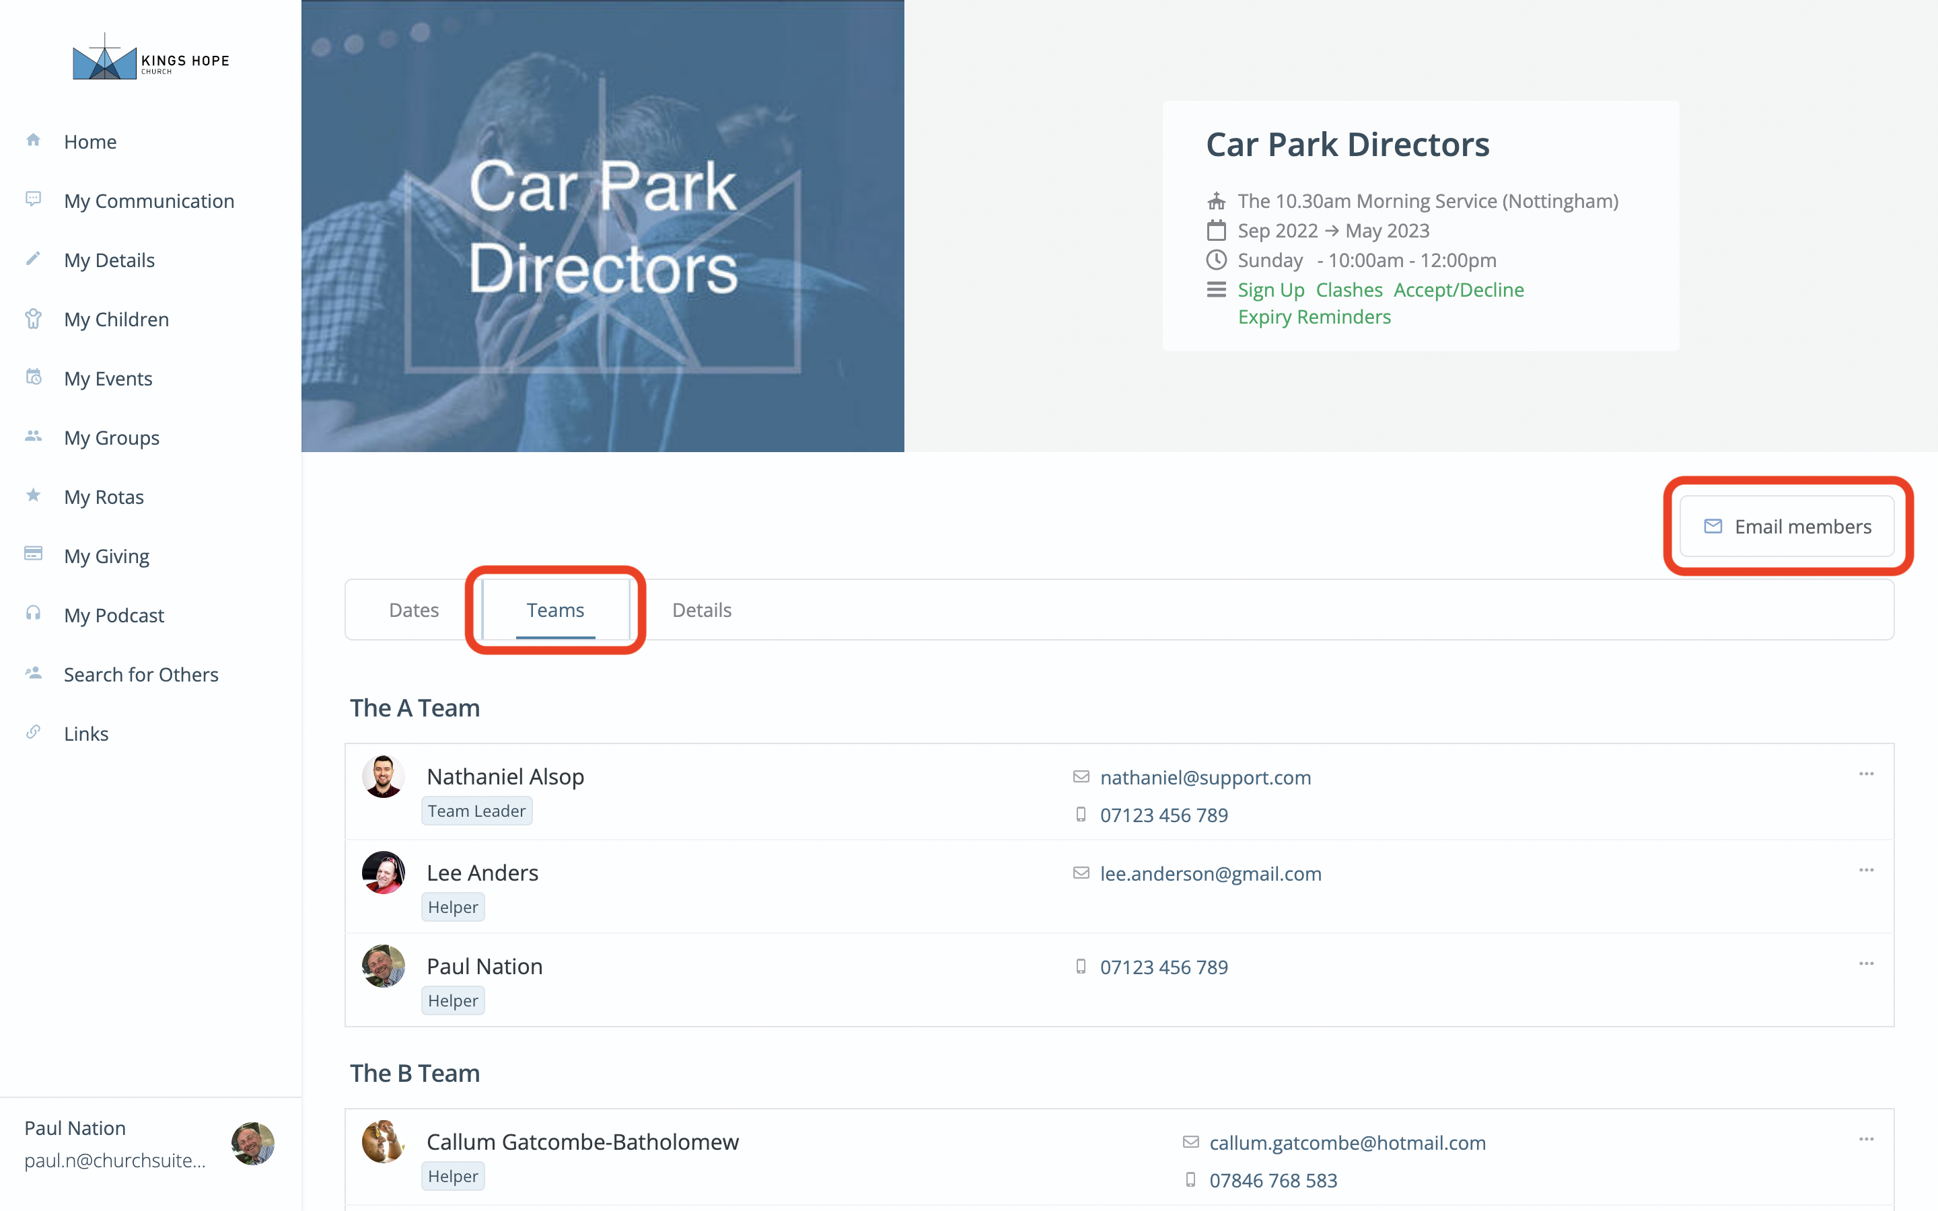Click the Home house icon in sidebar

33,141
